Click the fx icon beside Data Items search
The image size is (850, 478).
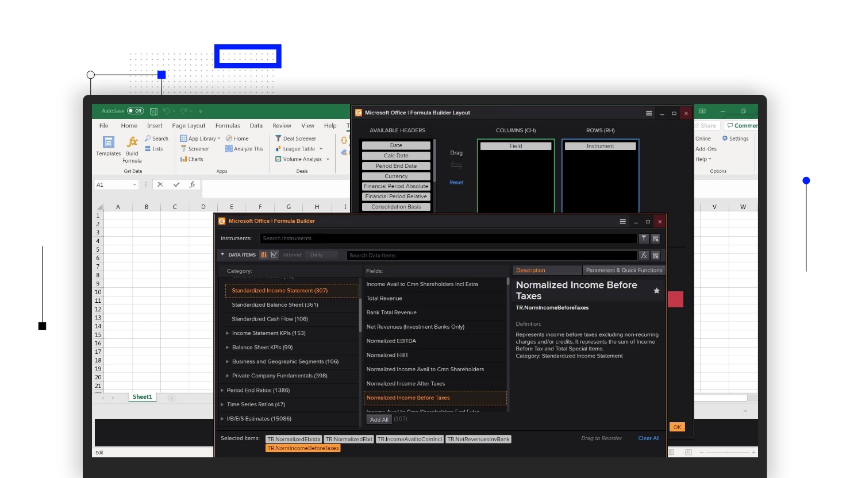[644, 255]
